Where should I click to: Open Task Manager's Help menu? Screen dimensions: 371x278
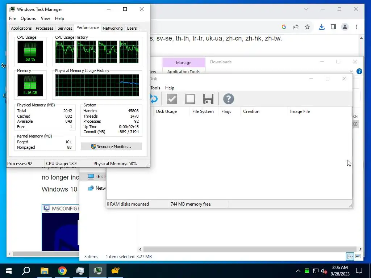[59, 18]
